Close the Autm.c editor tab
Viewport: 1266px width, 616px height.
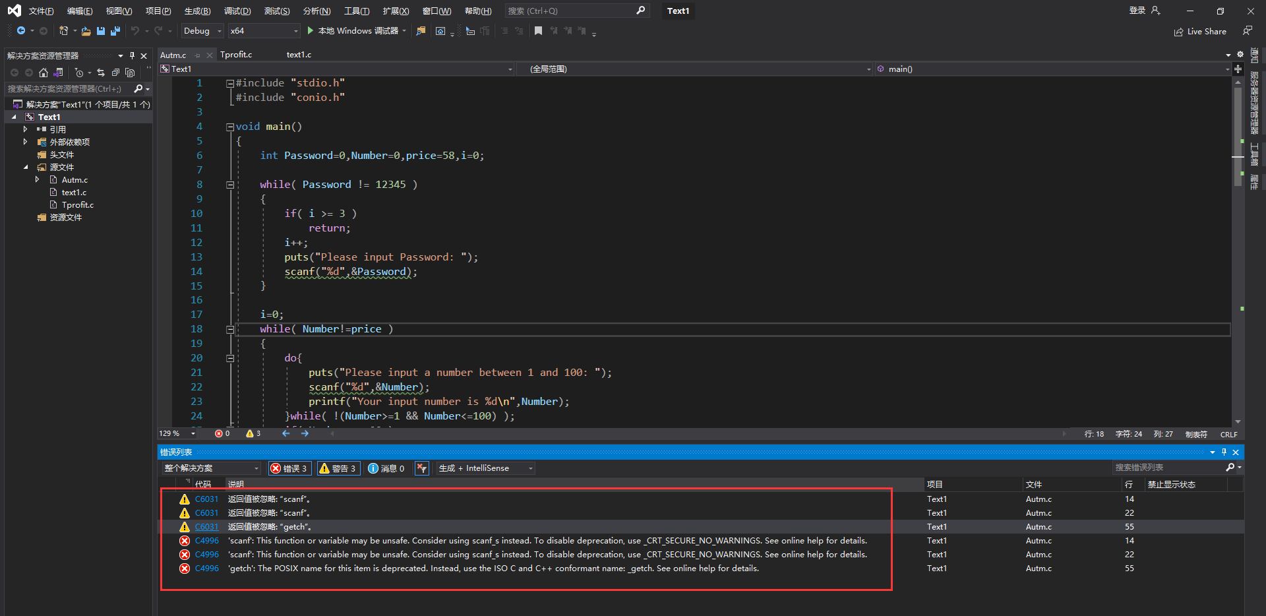tap(210, 55)
